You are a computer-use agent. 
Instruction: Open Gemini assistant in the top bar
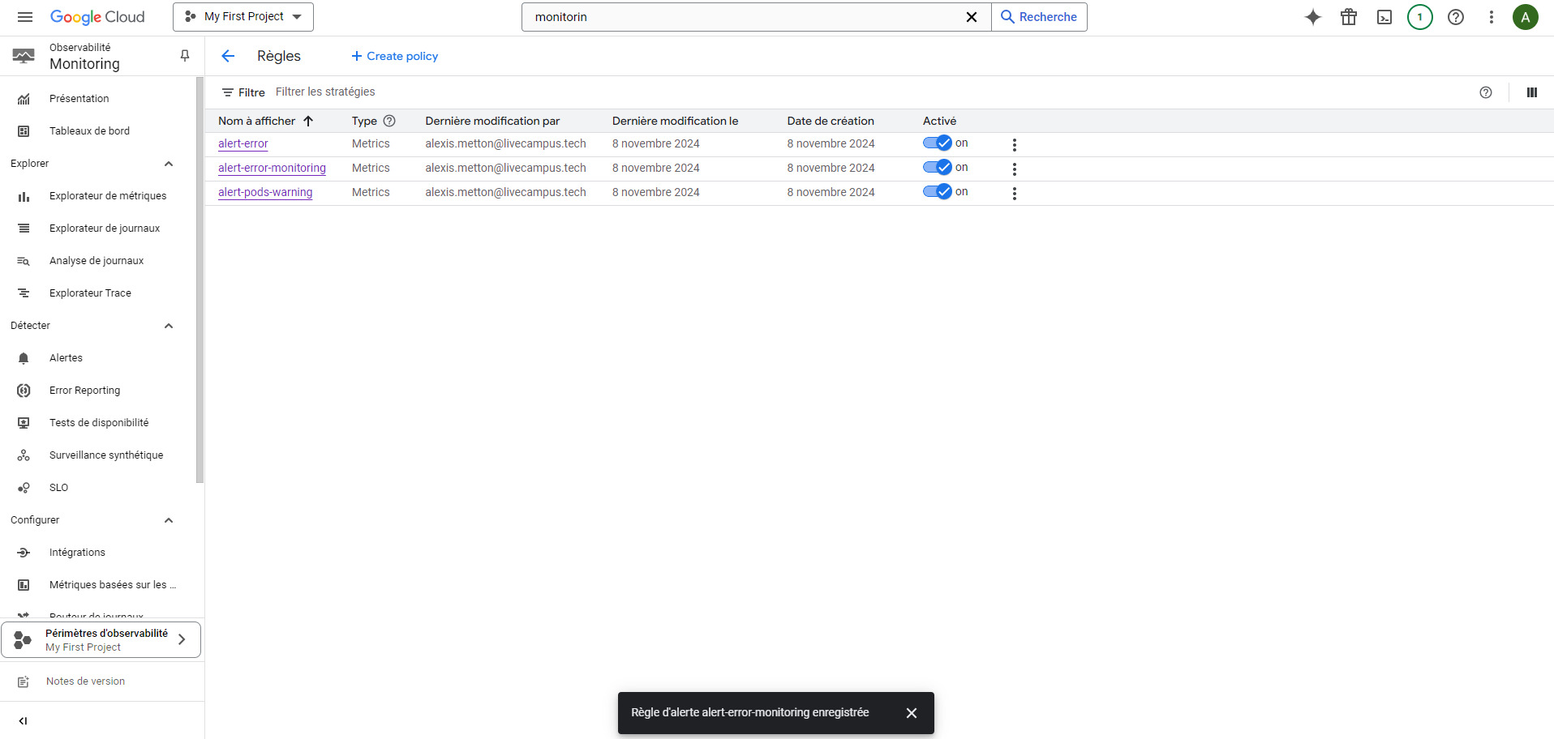[1313, 16]
